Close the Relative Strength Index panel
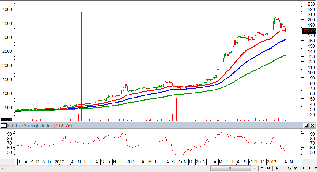 pyautogui.click(x=312, y=125)
